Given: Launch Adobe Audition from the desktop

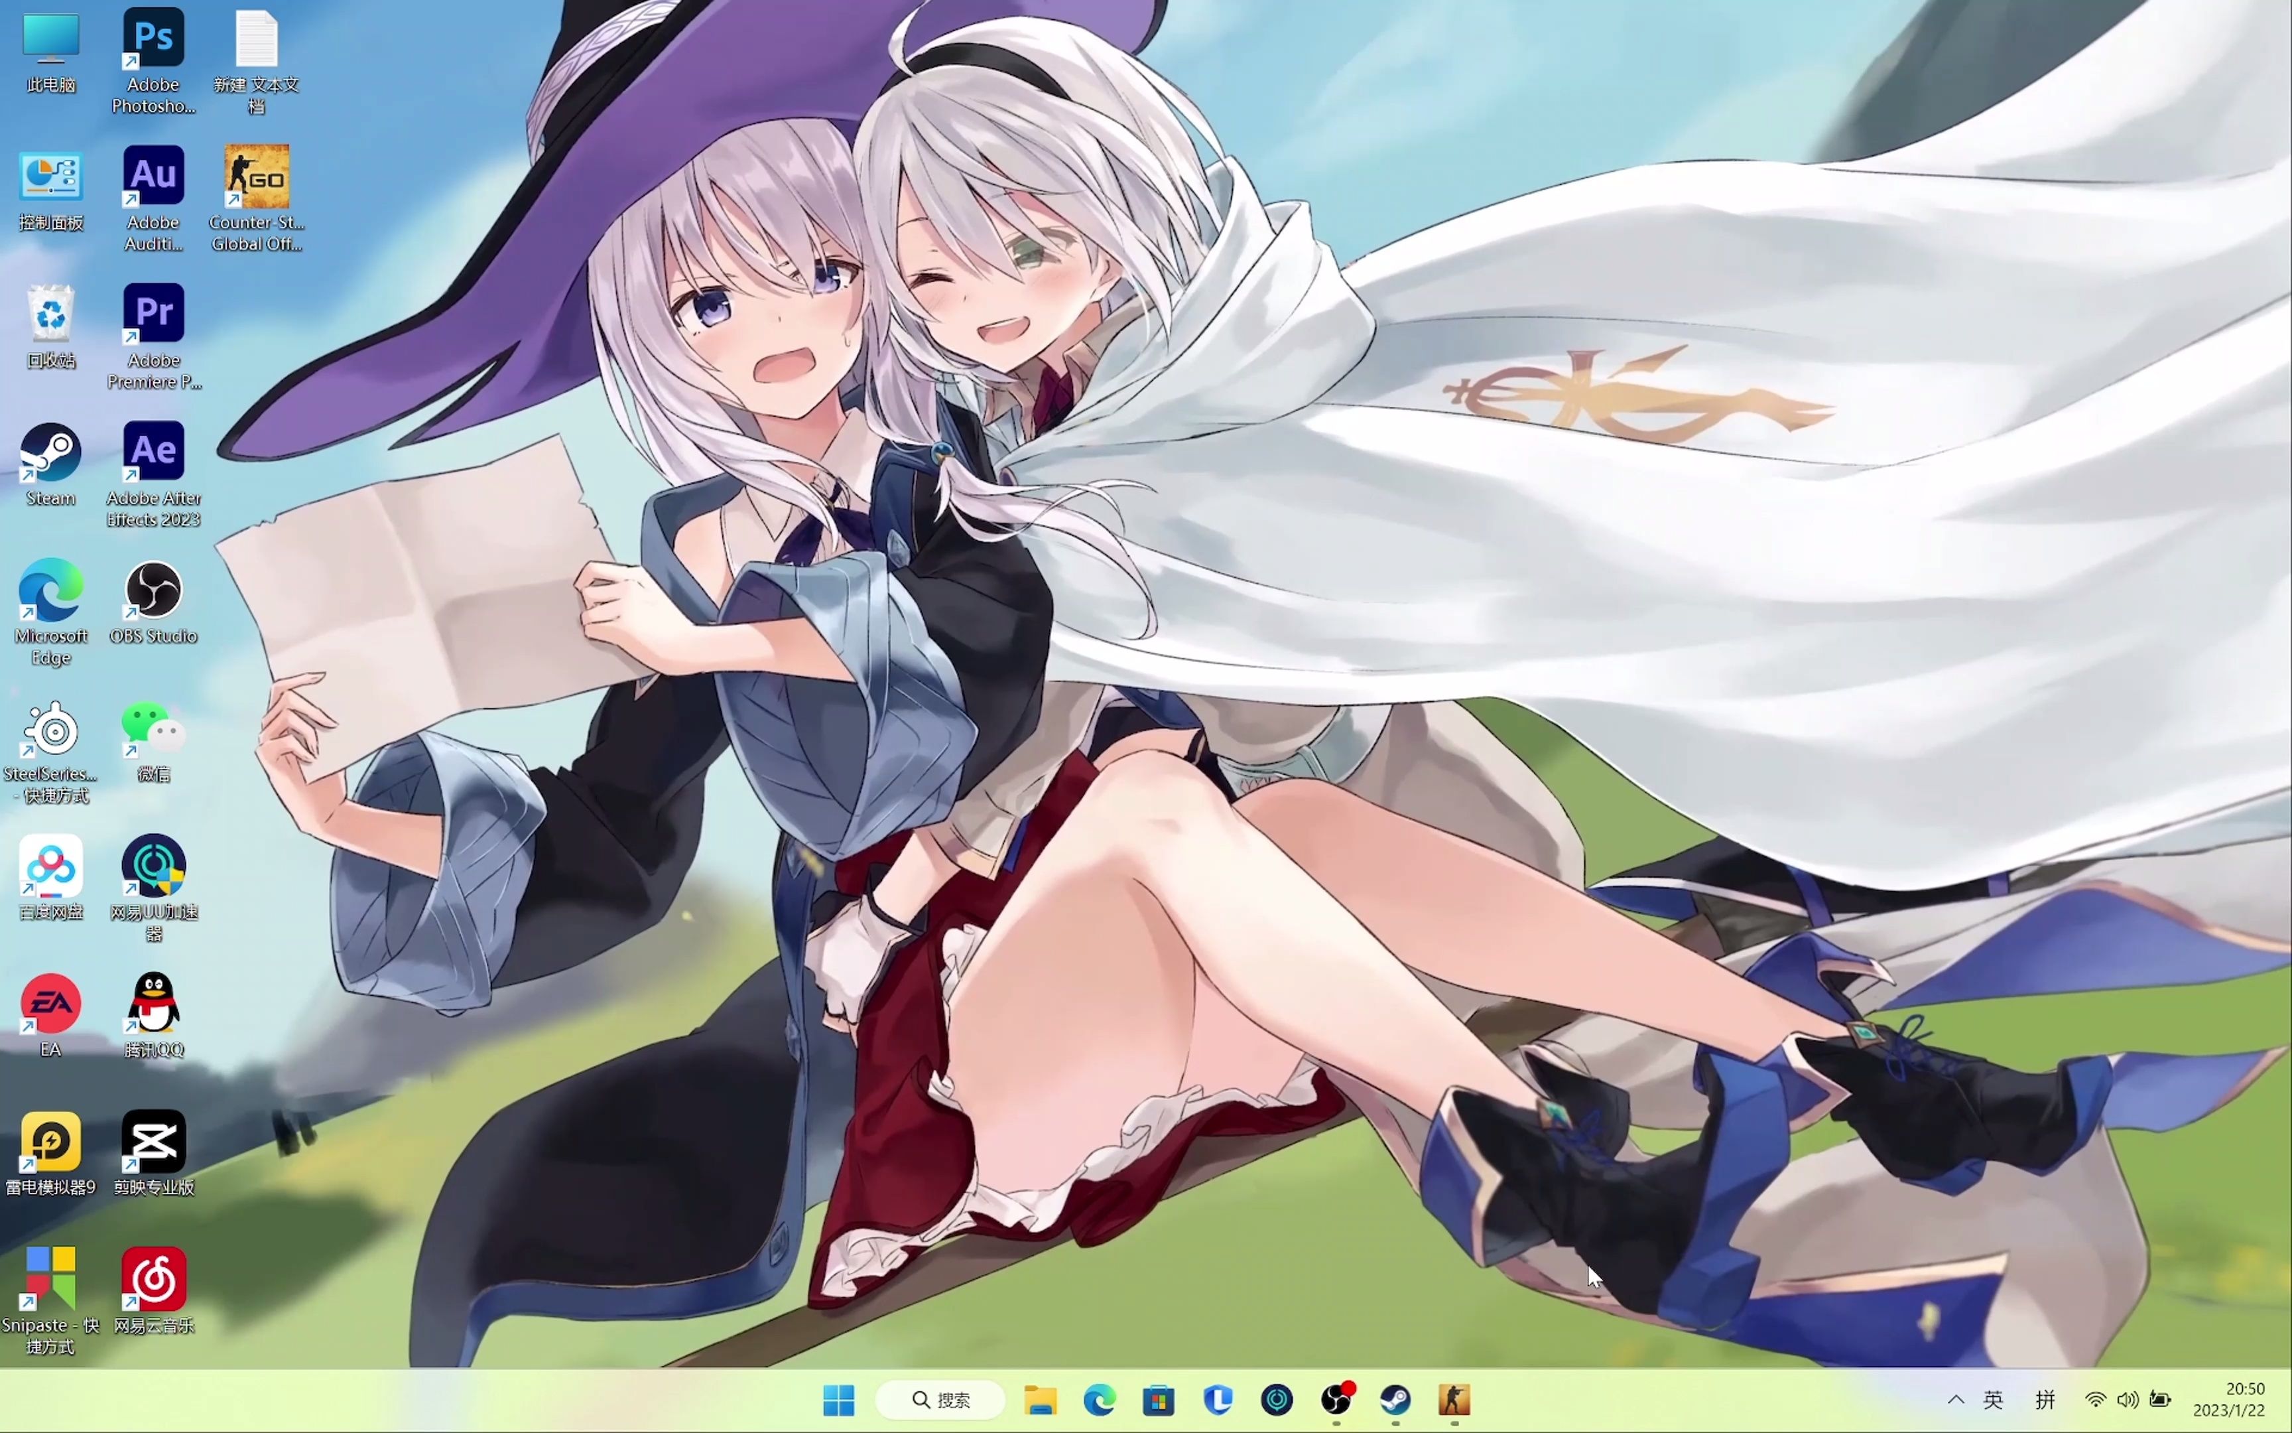Looking at the screenshot, I should (x=153, y=198).
